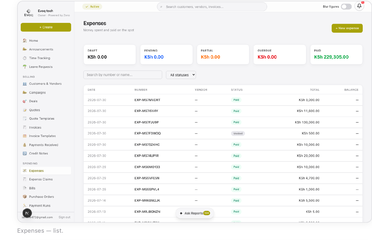The width and height of the screenshot is (372, 240).
Task: Open Invoice Templates in sidebar
Action: (x=42, y=136)
